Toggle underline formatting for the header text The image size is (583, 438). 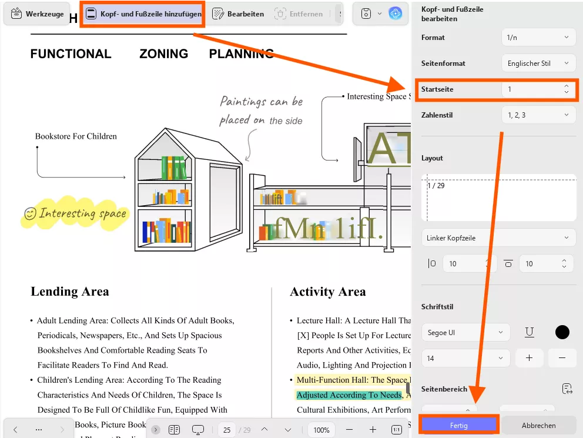(x=530, y=332)
